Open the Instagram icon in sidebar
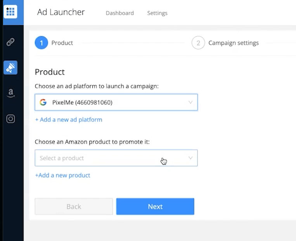This screenshot has height=241, width=296. 10,119
